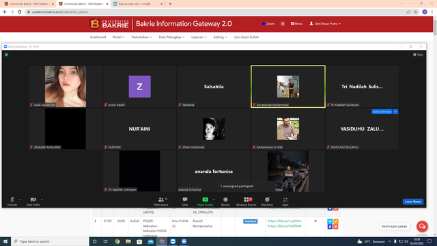
Task: Open the Zoom Chat panel
Action: (x=185, y=201)
